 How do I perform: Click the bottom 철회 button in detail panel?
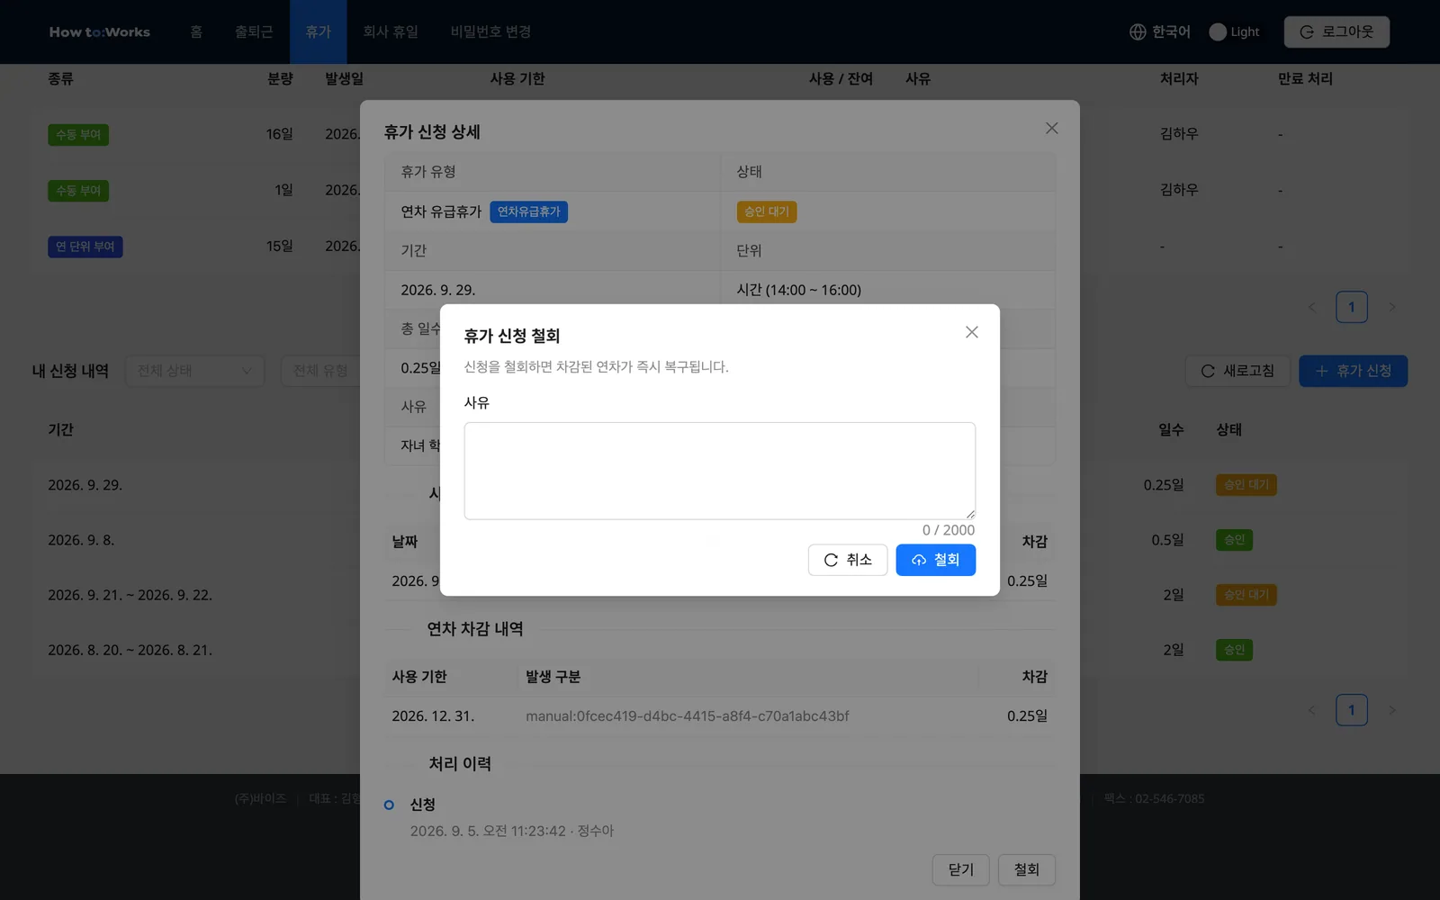coord(1027,869)
